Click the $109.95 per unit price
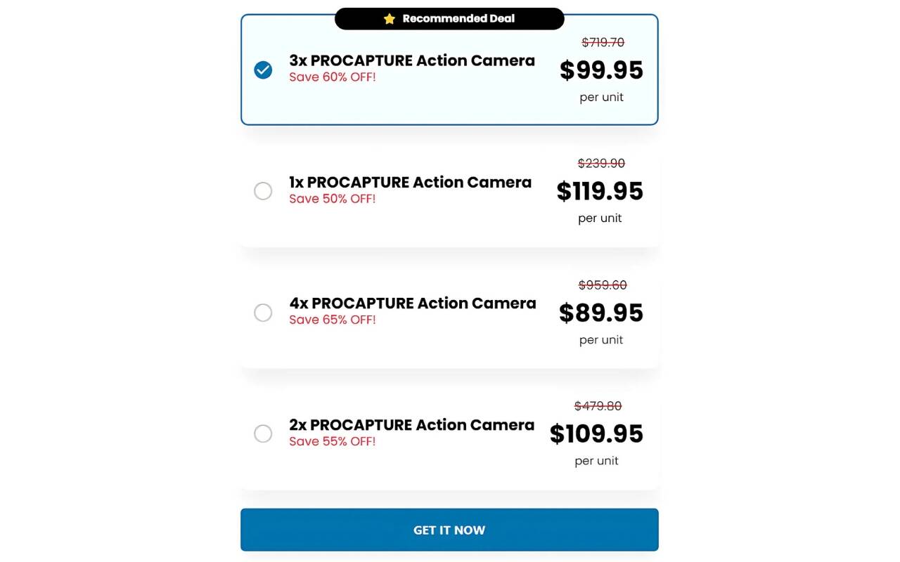Viewport: 900px width, 562px height. (x=596, y=433)
